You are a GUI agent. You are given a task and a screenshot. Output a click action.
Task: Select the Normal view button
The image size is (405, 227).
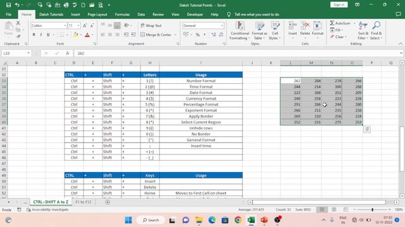tap(322, 209)
